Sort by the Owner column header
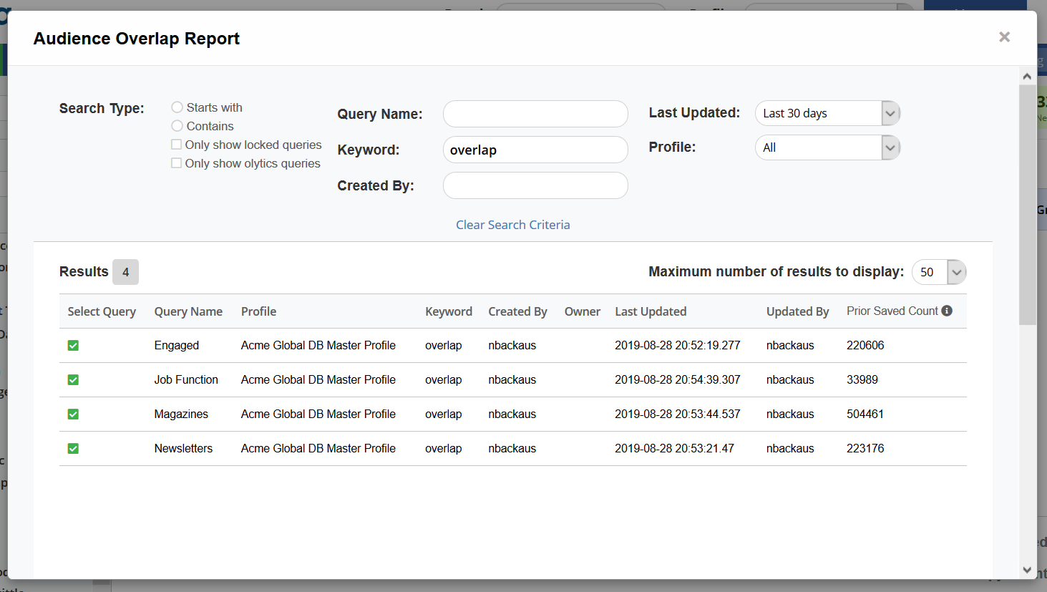Image resolution: width=1047 pixels, height=592 pixels. pyautogui.click(x=583, y=311)
